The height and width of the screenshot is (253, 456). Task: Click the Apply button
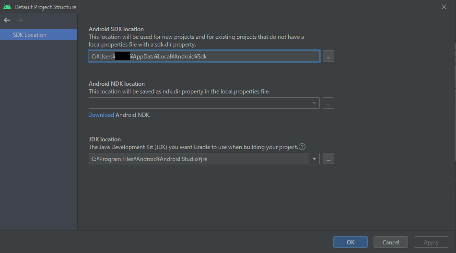(x=431, y=242)
